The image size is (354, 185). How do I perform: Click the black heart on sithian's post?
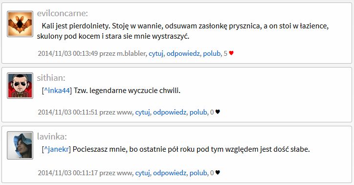pos(218,112)
